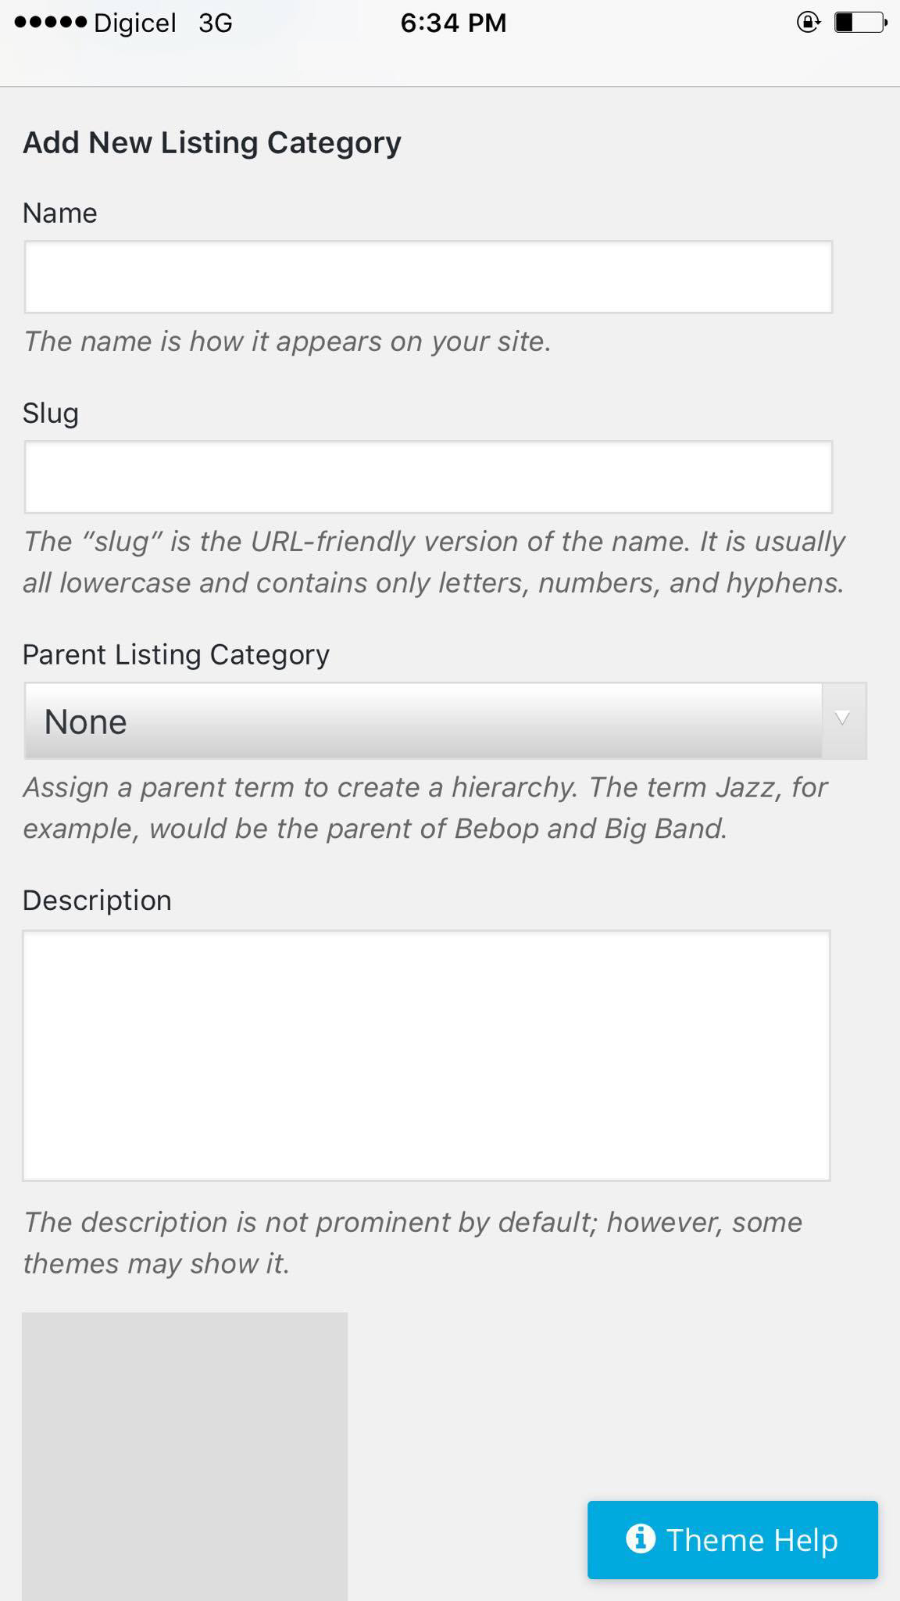Viewport: 900px width, 1601px height.
Task: Click the Add New Listing Category heading
Action: pyautogui.click(x=212, y=143)
